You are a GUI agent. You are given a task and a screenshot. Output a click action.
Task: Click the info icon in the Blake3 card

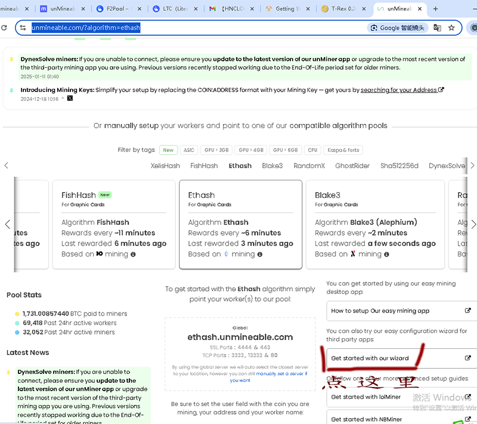click(387, 254)
